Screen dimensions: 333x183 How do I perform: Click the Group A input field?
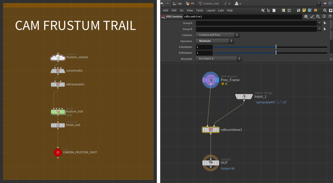[256, 23]
